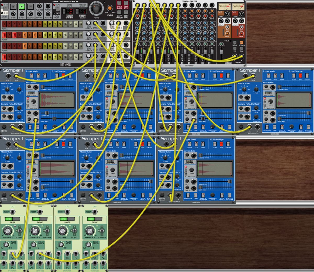The image size is (314, 272).
Task: Enable the mixer STEREO output button
Action: pyautogui.click(x=242, y=42)
